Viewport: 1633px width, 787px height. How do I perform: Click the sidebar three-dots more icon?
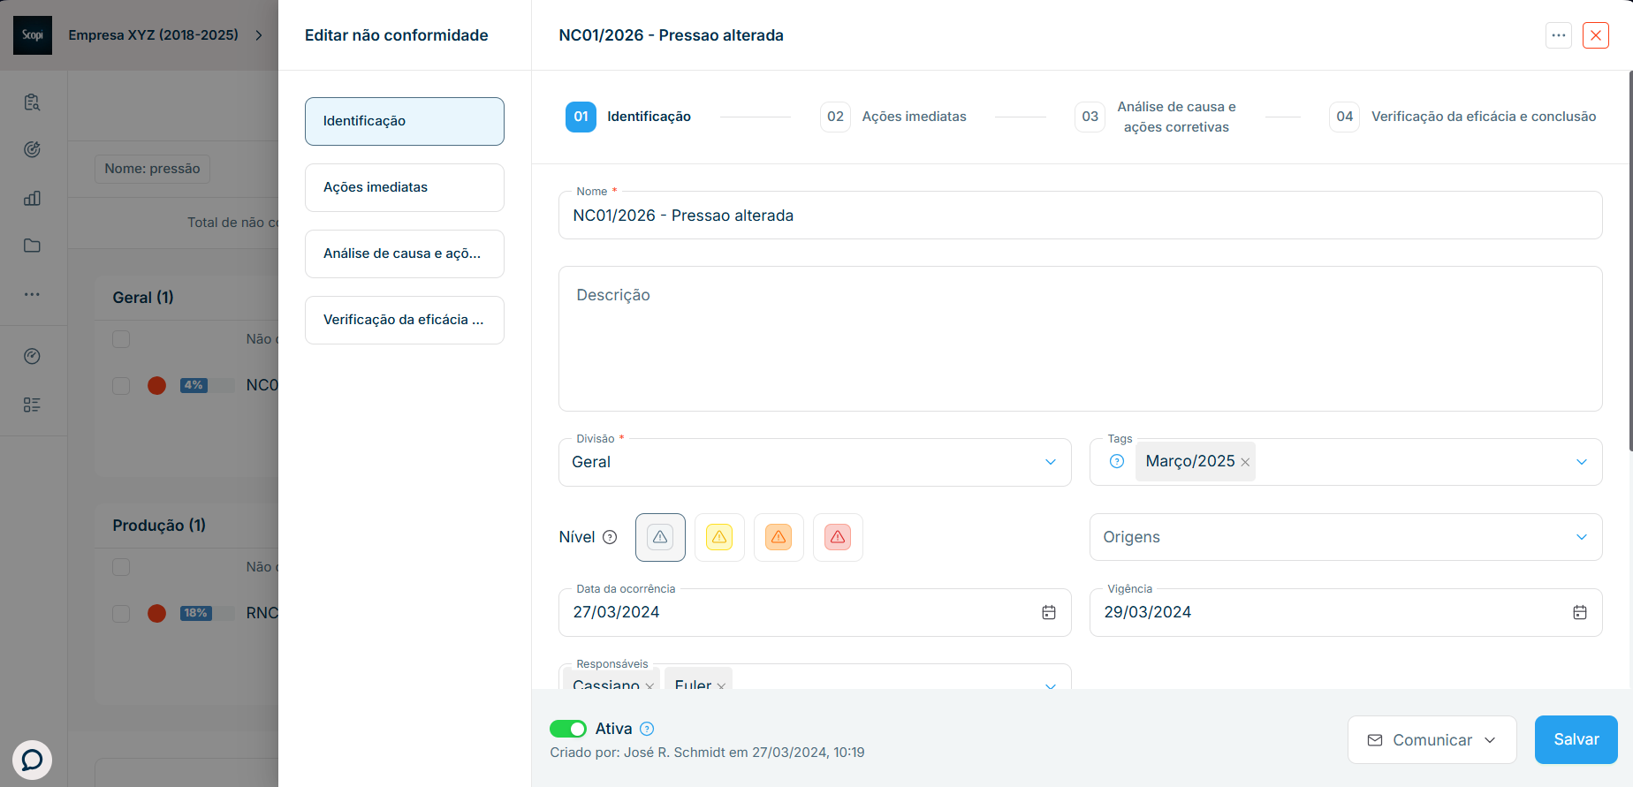[32, 294]
